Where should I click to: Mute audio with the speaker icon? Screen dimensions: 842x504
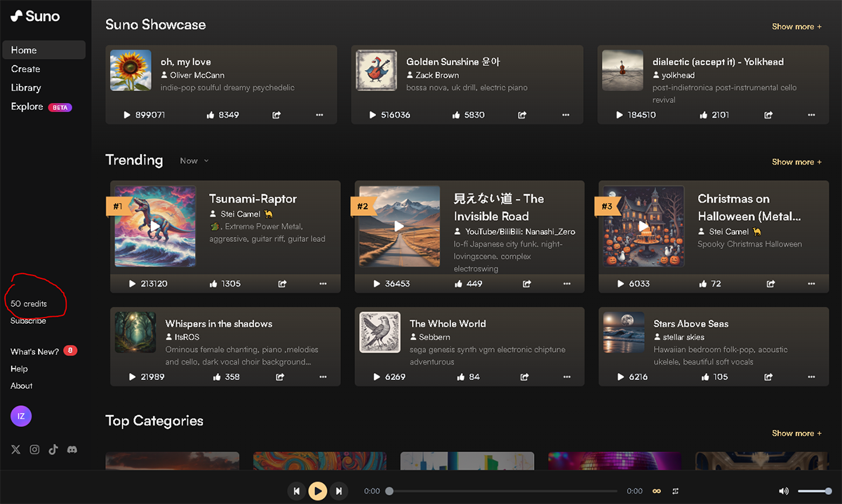pos(784,491)
